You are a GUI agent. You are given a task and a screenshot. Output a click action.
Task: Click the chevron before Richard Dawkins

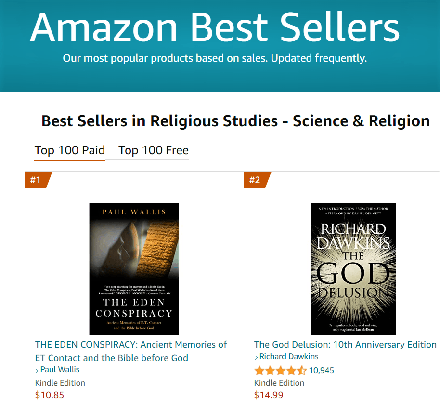(256, 357)
